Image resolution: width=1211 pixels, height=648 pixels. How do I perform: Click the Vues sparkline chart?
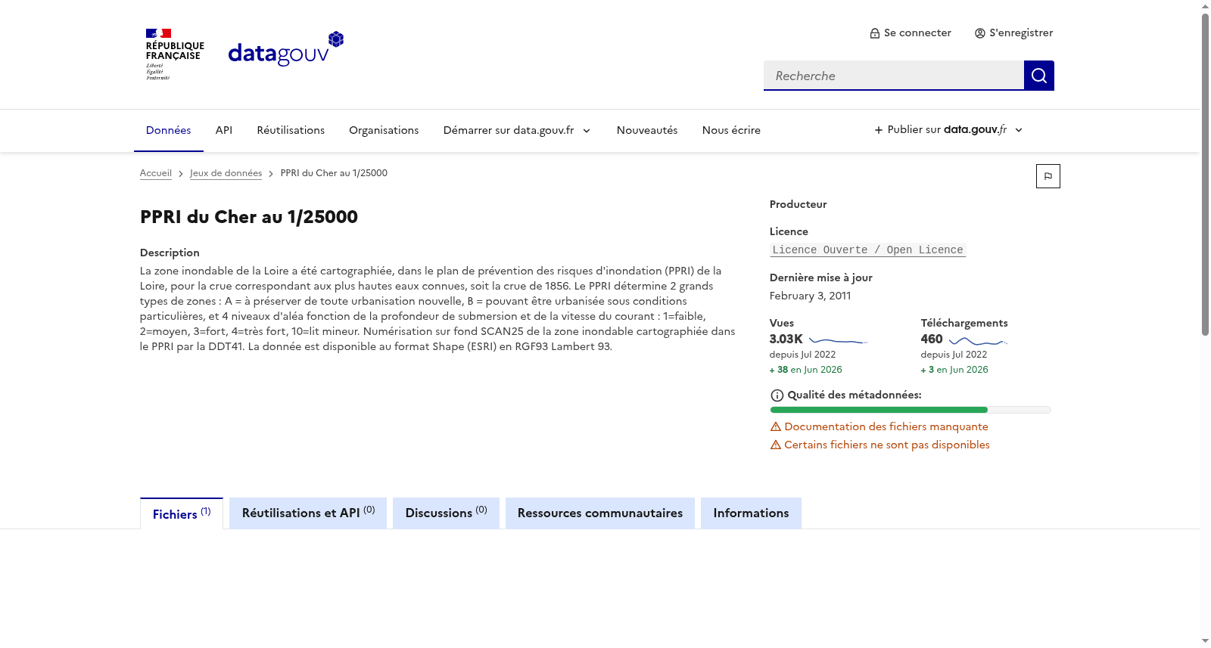tap(838, 340)
